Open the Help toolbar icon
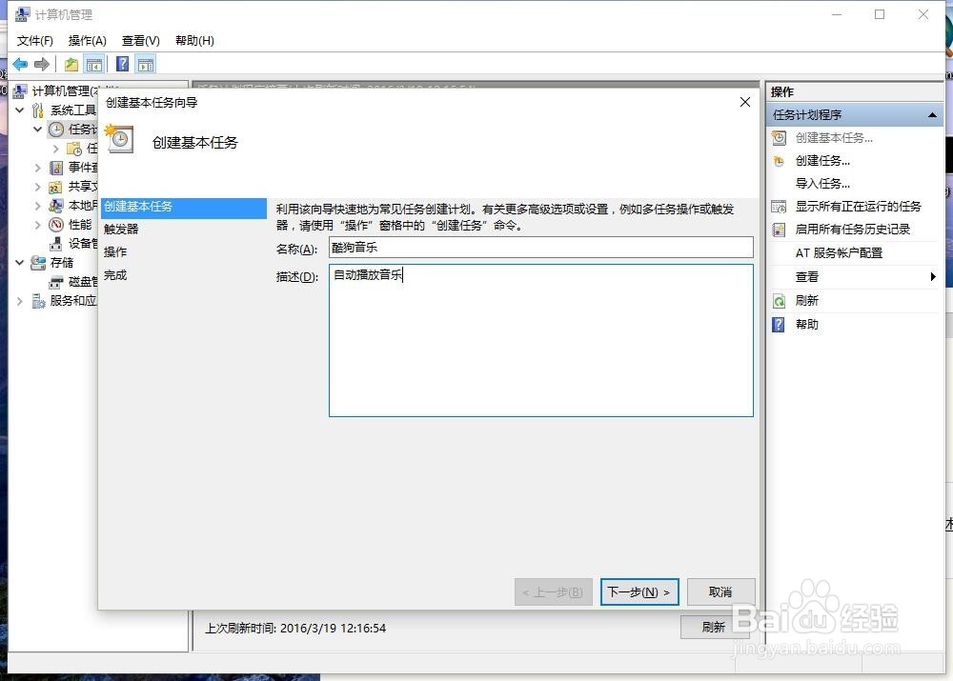 tap(122, 64)
